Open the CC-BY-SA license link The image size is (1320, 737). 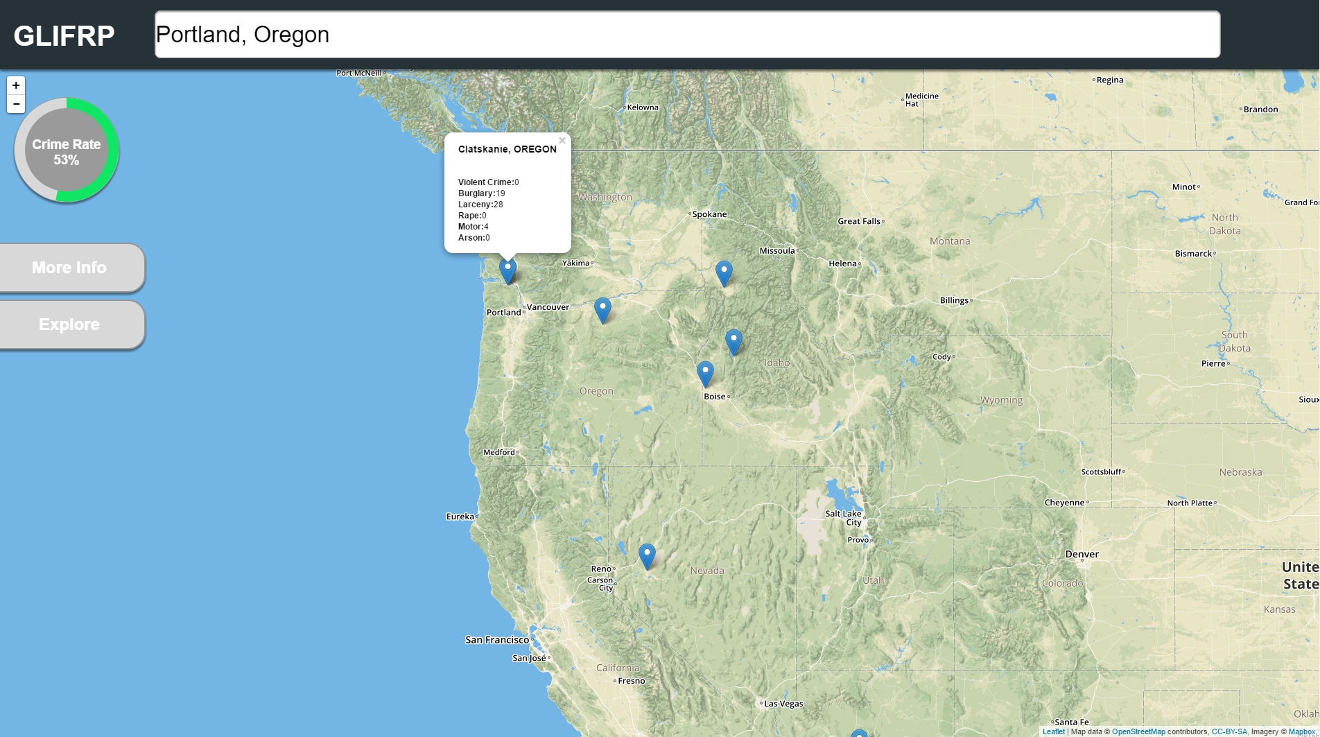(x=1229, y=731)
